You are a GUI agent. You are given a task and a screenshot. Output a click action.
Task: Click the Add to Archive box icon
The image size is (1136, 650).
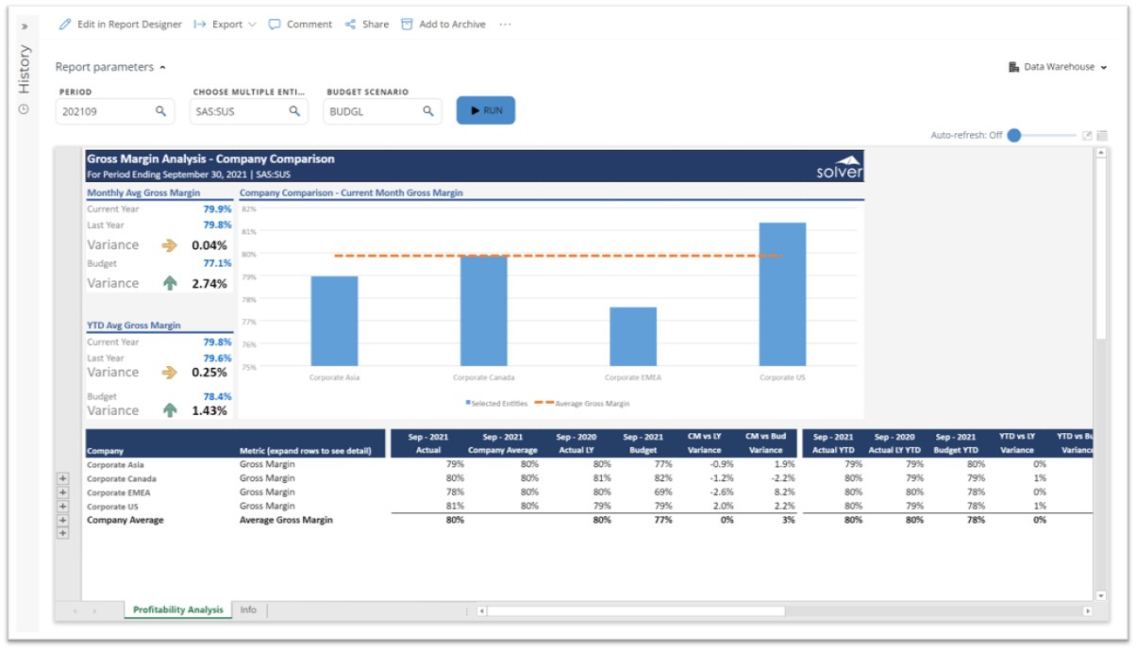click(407, 25)
